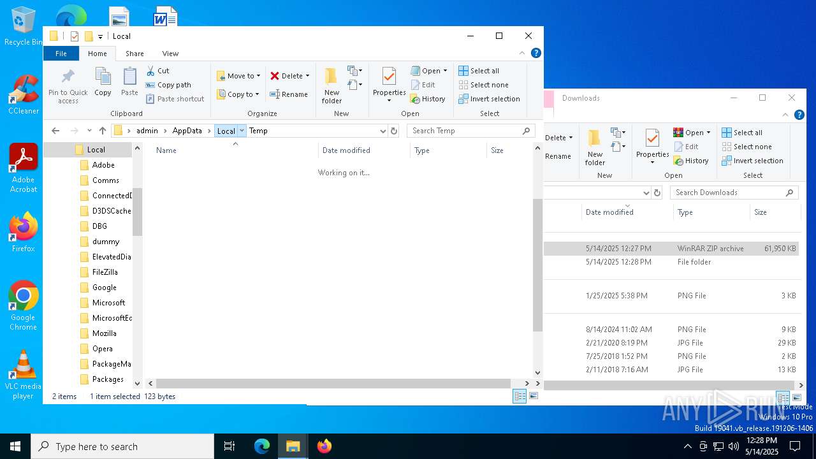This screenshot has height=459, width=816.
Task: Sort by Type column in Downloads window
Action: [x=711, y=212]
